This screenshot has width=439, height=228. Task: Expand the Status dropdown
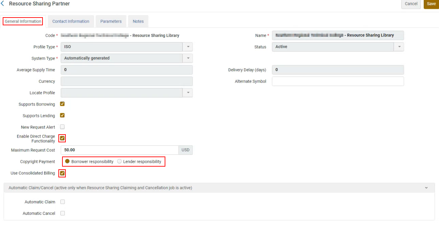(x=399, y=47)
